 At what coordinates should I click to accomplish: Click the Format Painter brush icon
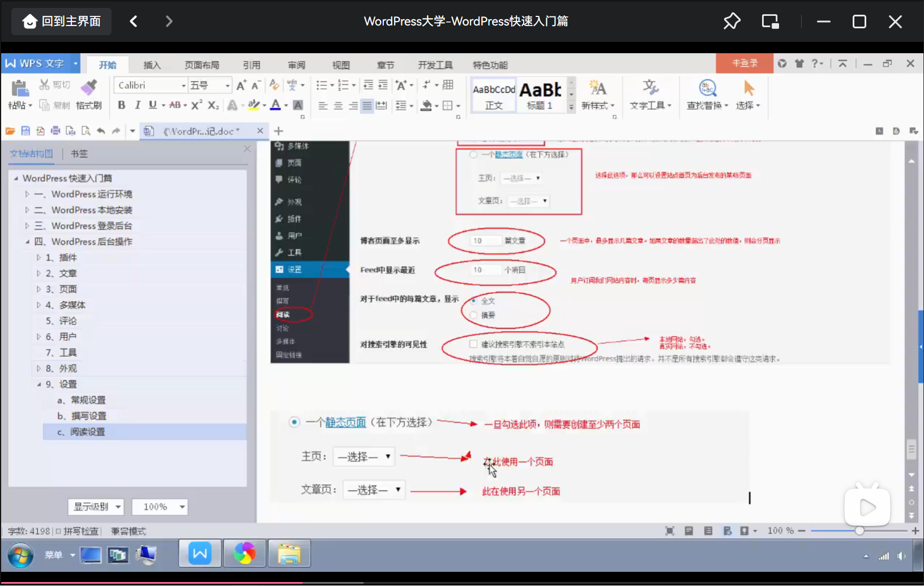(x=88, y=88)
